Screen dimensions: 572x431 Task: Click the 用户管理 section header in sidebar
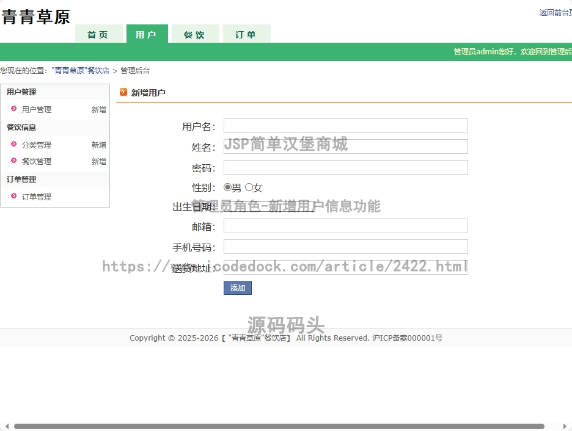tap(21, 92)
